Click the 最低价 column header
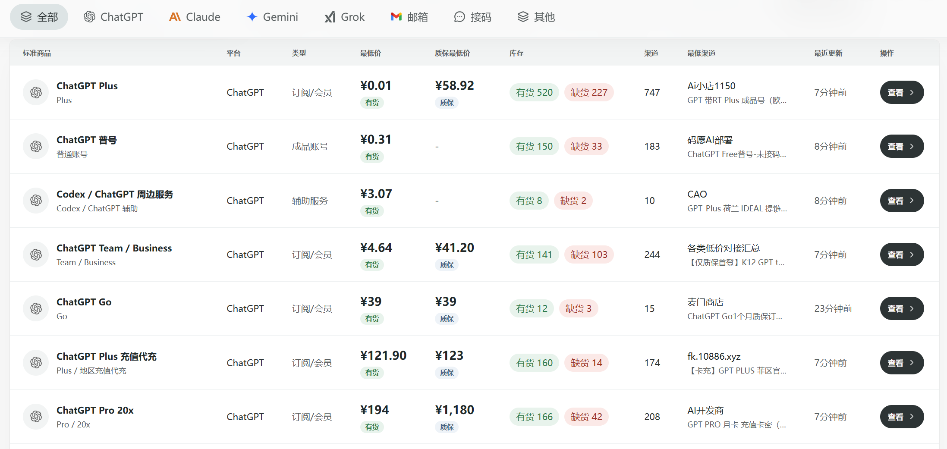947x449 pixels. 371,53
